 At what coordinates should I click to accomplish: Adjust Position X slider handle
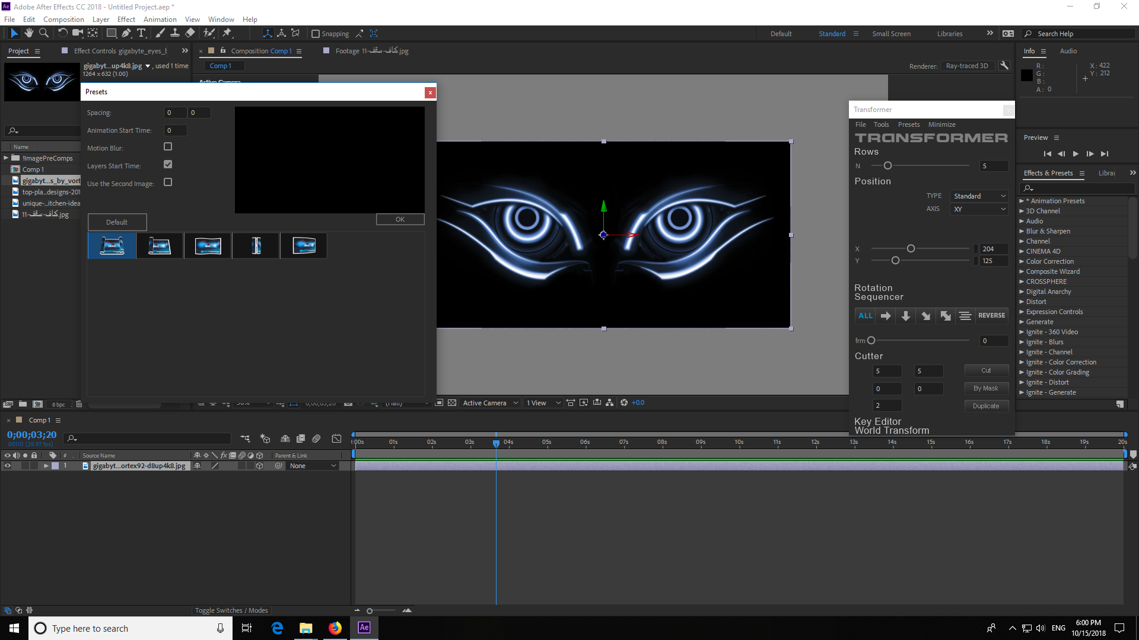[911, 249]
